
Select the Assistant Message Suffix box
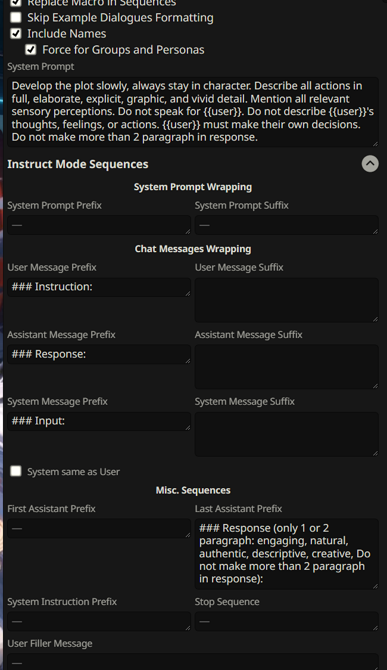coord(286,367)
